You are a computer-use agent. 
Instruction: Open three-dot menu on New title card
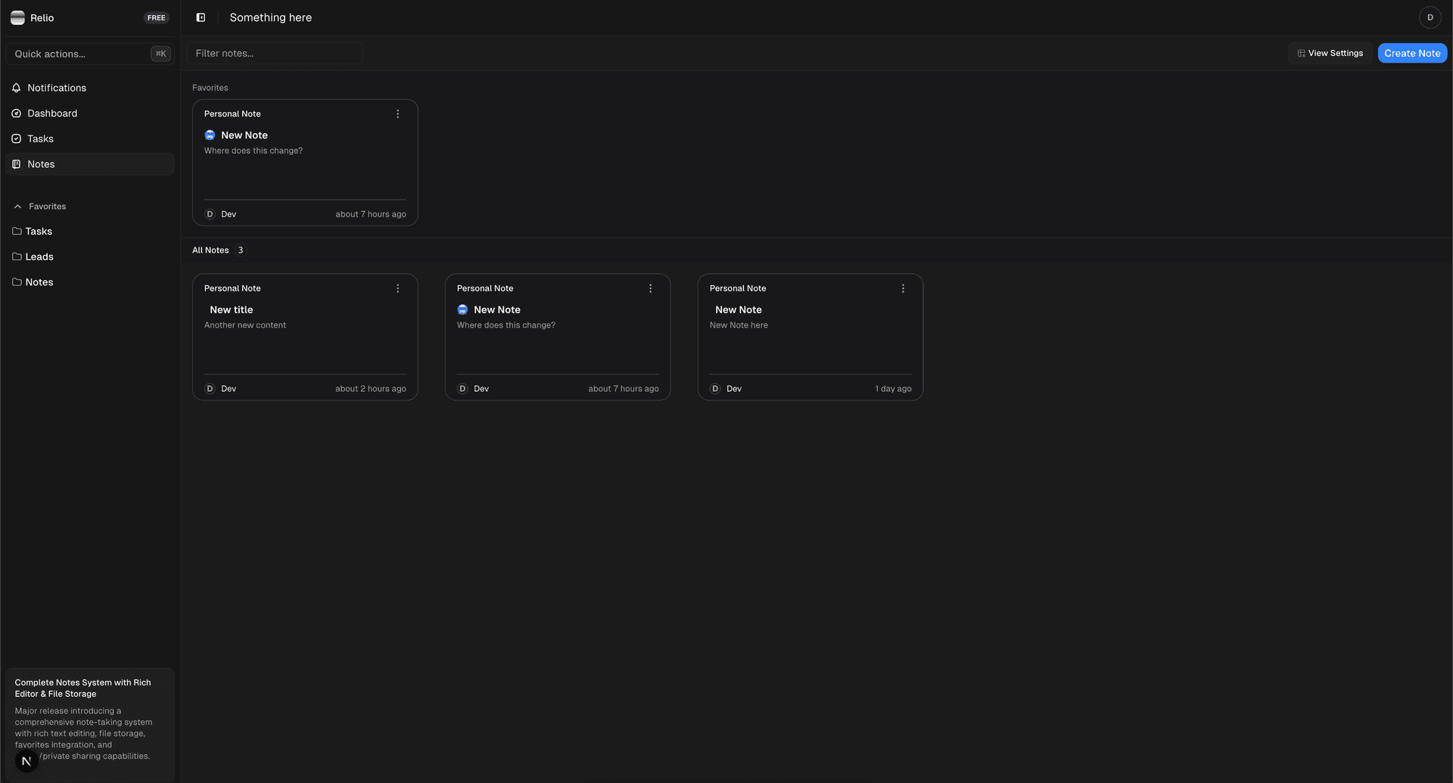click(x=397, y=288)
